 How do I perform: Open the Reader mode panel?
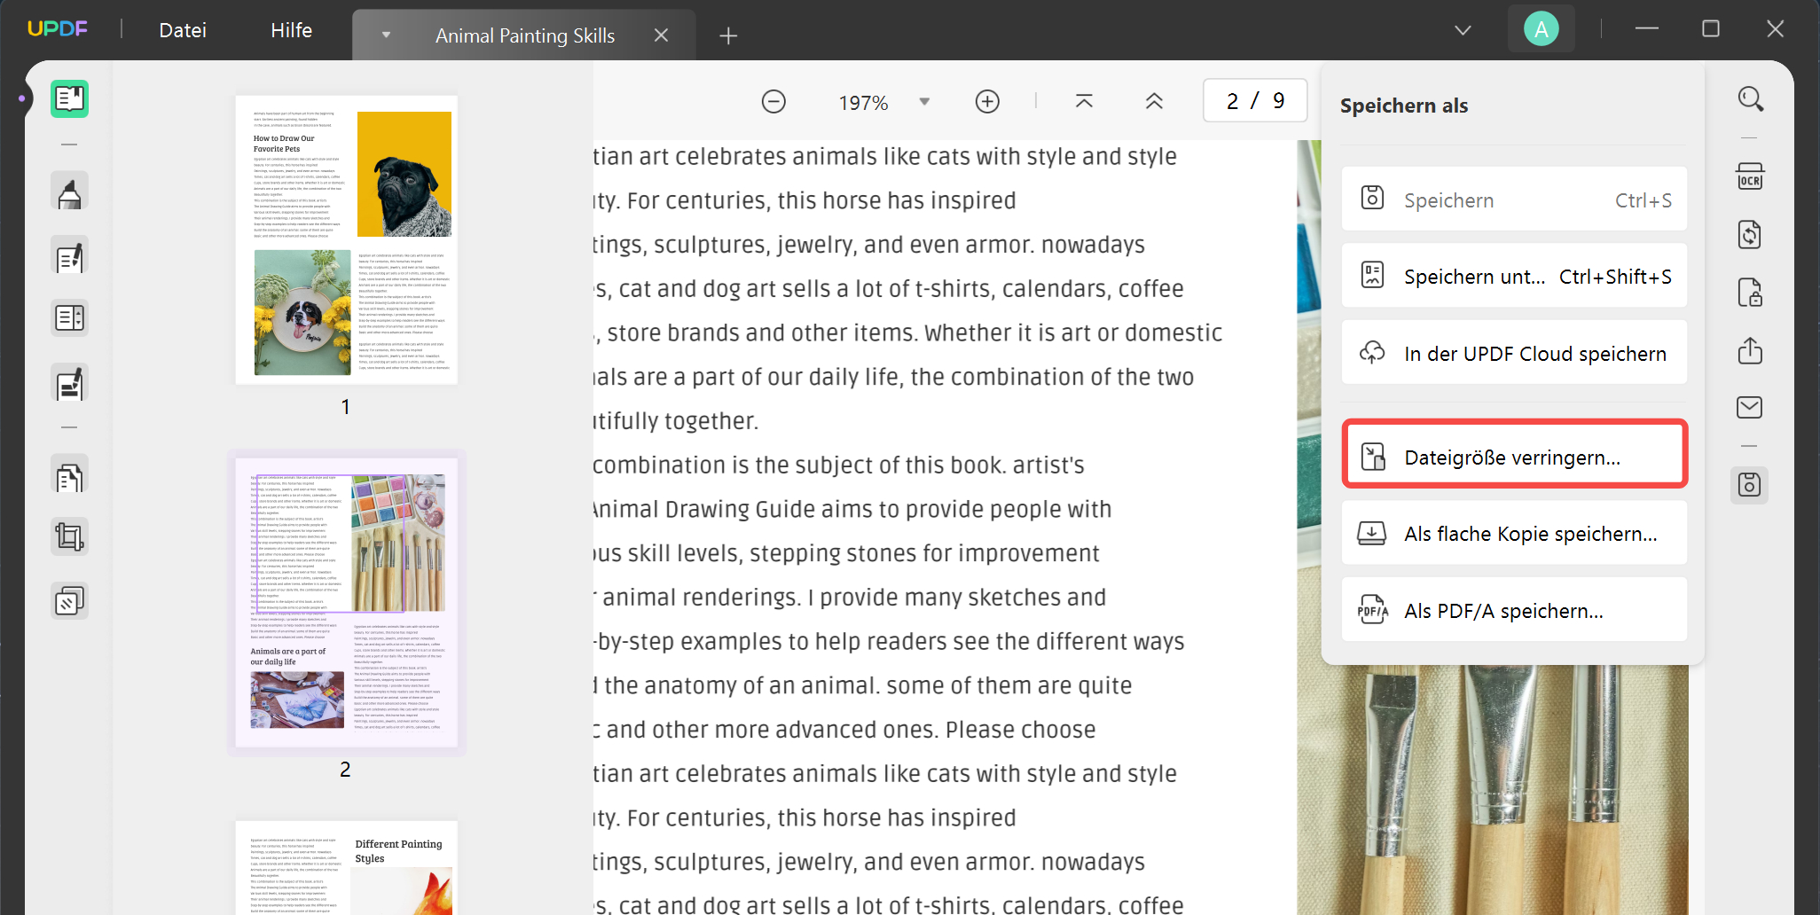pos(70,98)
